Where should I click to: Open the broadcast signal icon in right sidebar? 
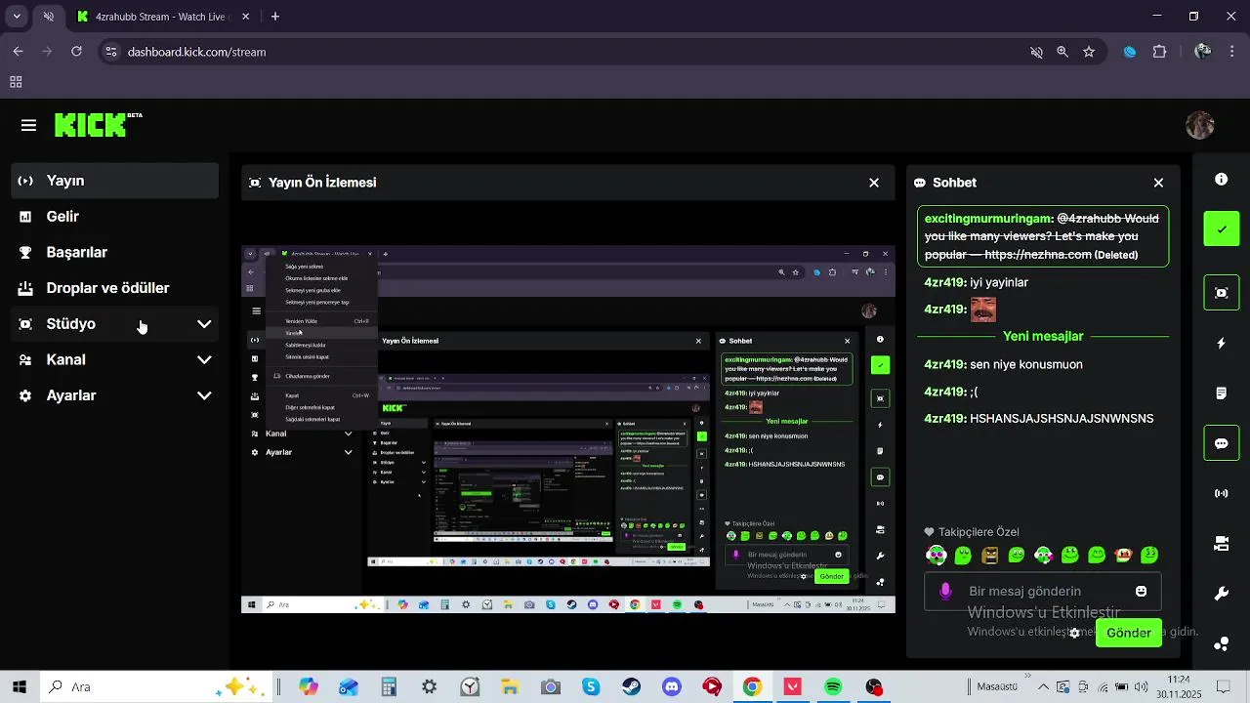1221,493
